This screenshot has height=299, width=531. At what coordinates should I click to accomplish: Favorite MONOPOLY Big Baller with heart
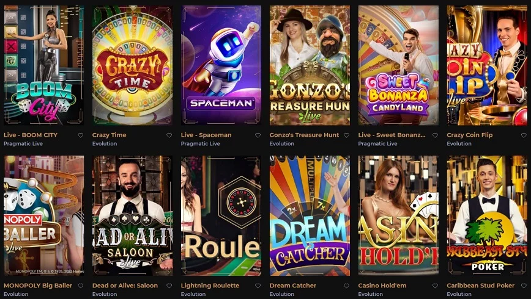click(x=81, y=286)
